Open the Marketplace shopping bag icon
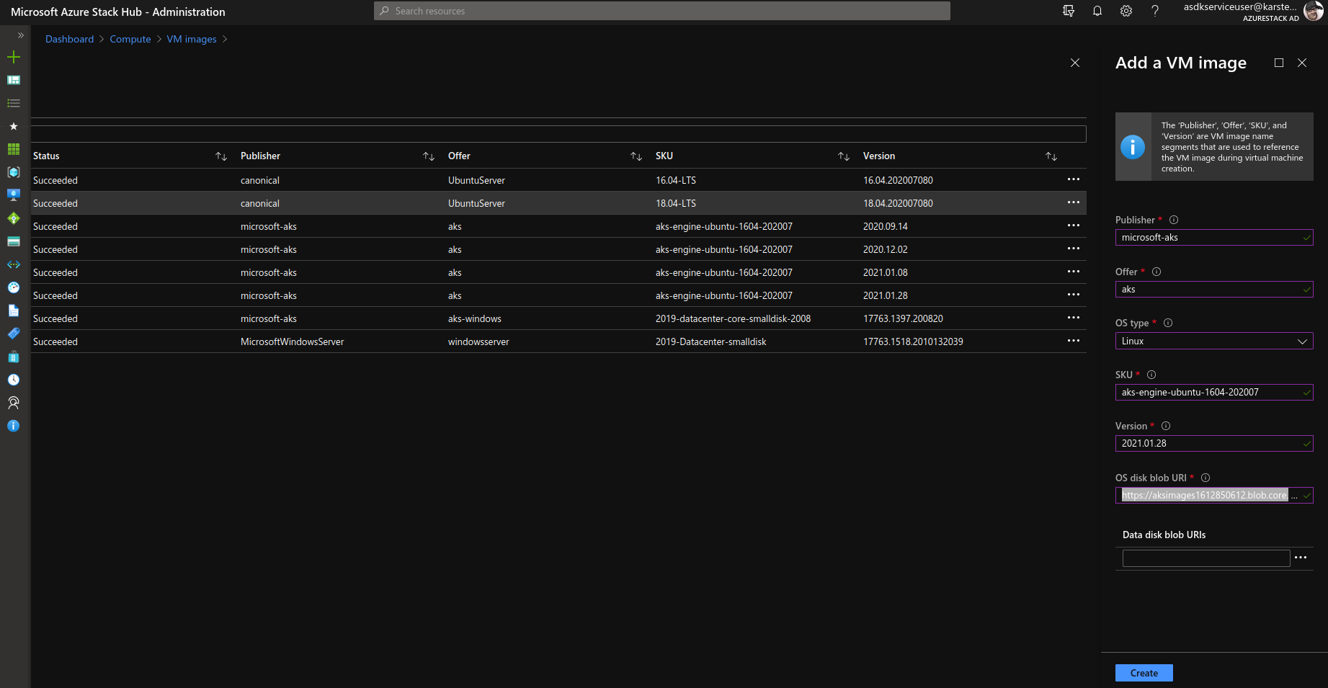The width and height of the screenshot is (1328, 688). (x=13, y=357)
